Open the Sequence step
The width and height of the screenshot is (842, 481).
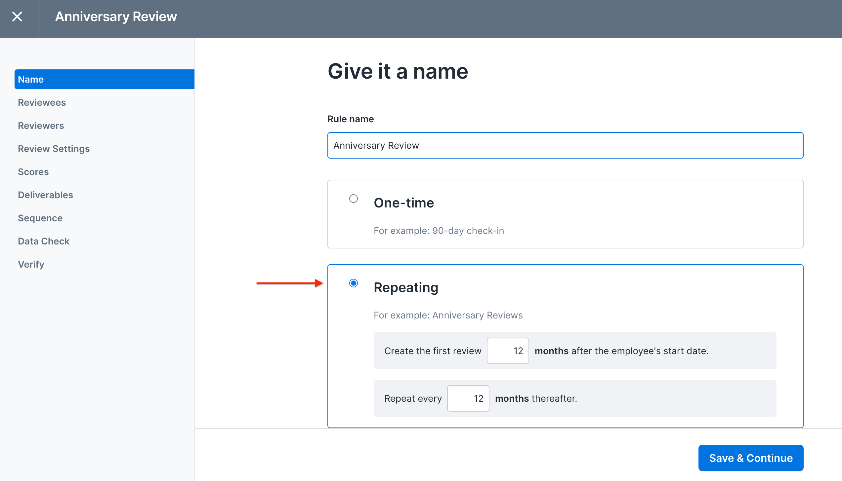40,218
